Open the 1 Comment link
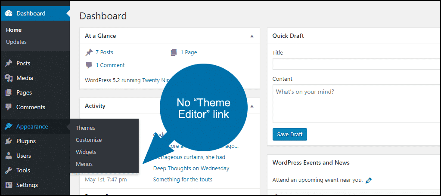Screen dimensions: 441x196 110,65
